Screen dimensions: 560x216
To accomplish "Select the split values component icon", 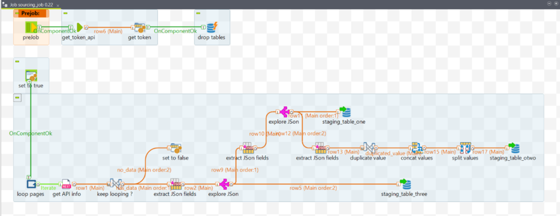I will (465, 148).
